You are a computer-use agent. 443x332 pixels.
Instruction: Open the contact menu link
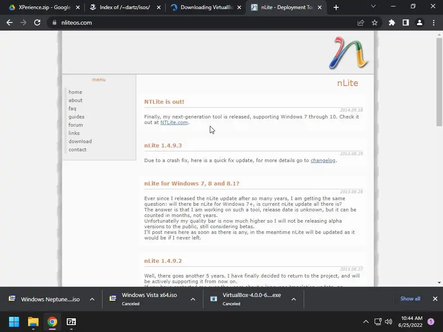coord(77,150)
